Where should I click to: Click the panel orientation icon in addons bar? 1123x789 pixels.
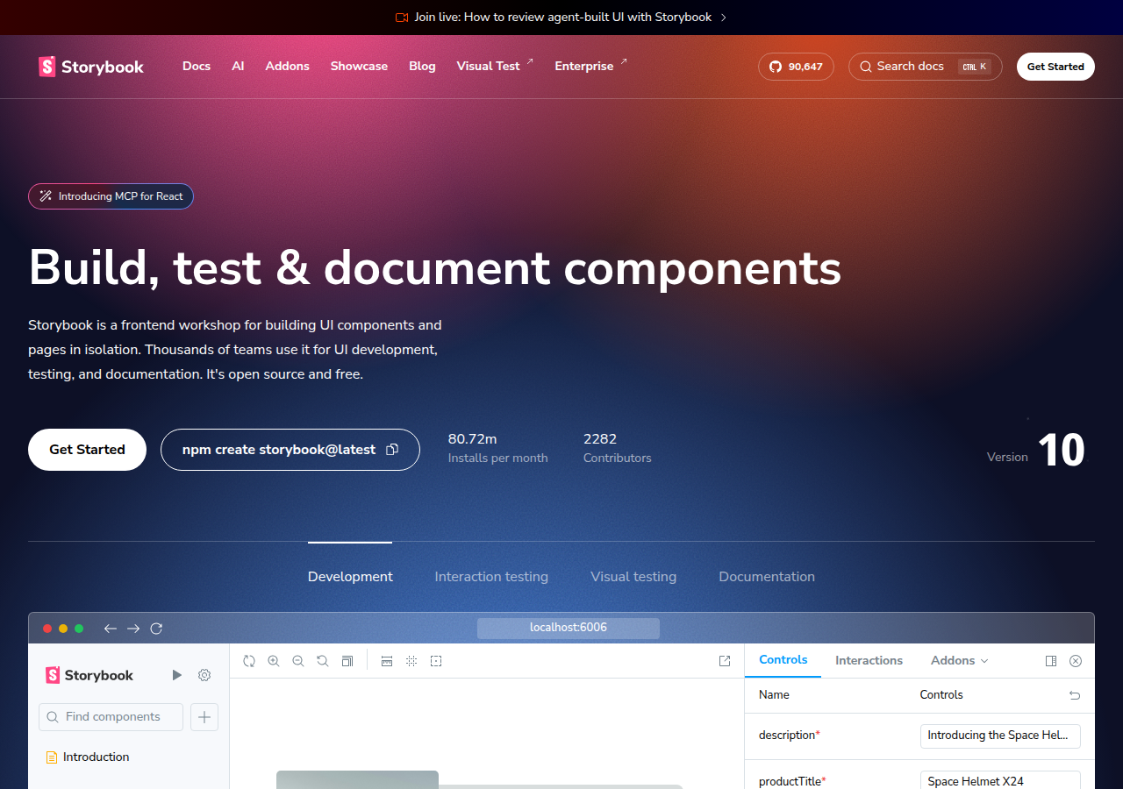click(x=1051, y=661)
